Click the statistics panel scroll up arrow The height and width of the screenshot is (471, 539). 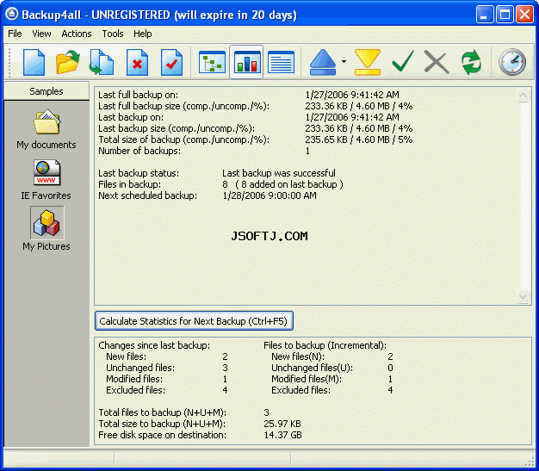[523, 95]
